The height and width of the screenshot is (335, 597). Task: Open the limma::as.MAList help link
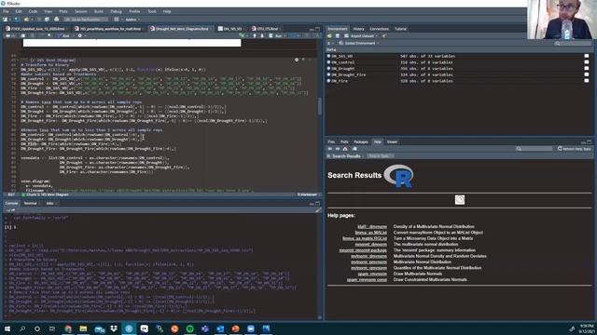[371, 233]
